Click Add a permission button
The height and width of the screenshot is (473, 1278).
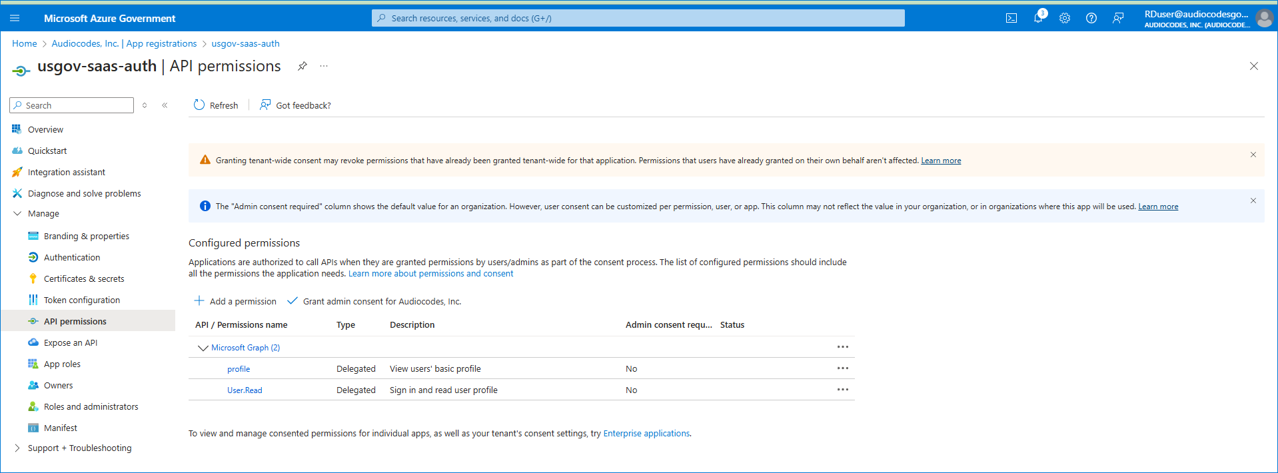235,301
